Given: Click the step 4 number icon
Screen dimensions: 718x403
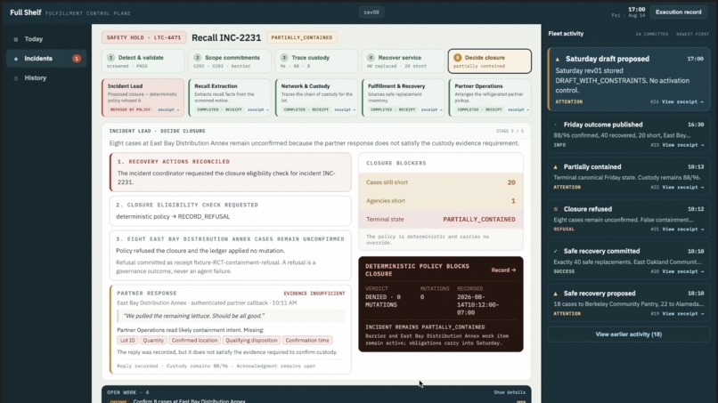Looking at the screenshot, I should 371,58.
